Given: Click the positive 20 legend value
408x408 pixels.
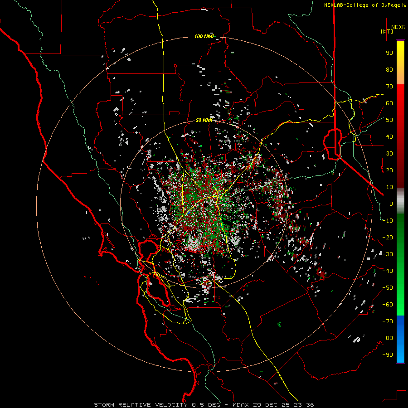Looking at the screenshot, I should tap(389, 170).
